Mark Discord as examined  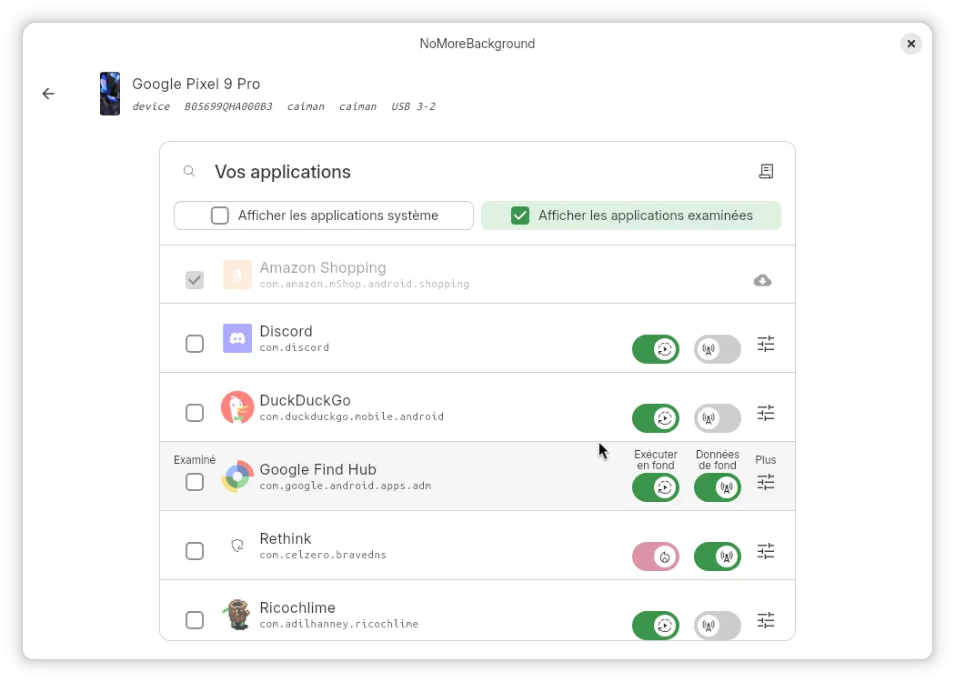point(195,344)
